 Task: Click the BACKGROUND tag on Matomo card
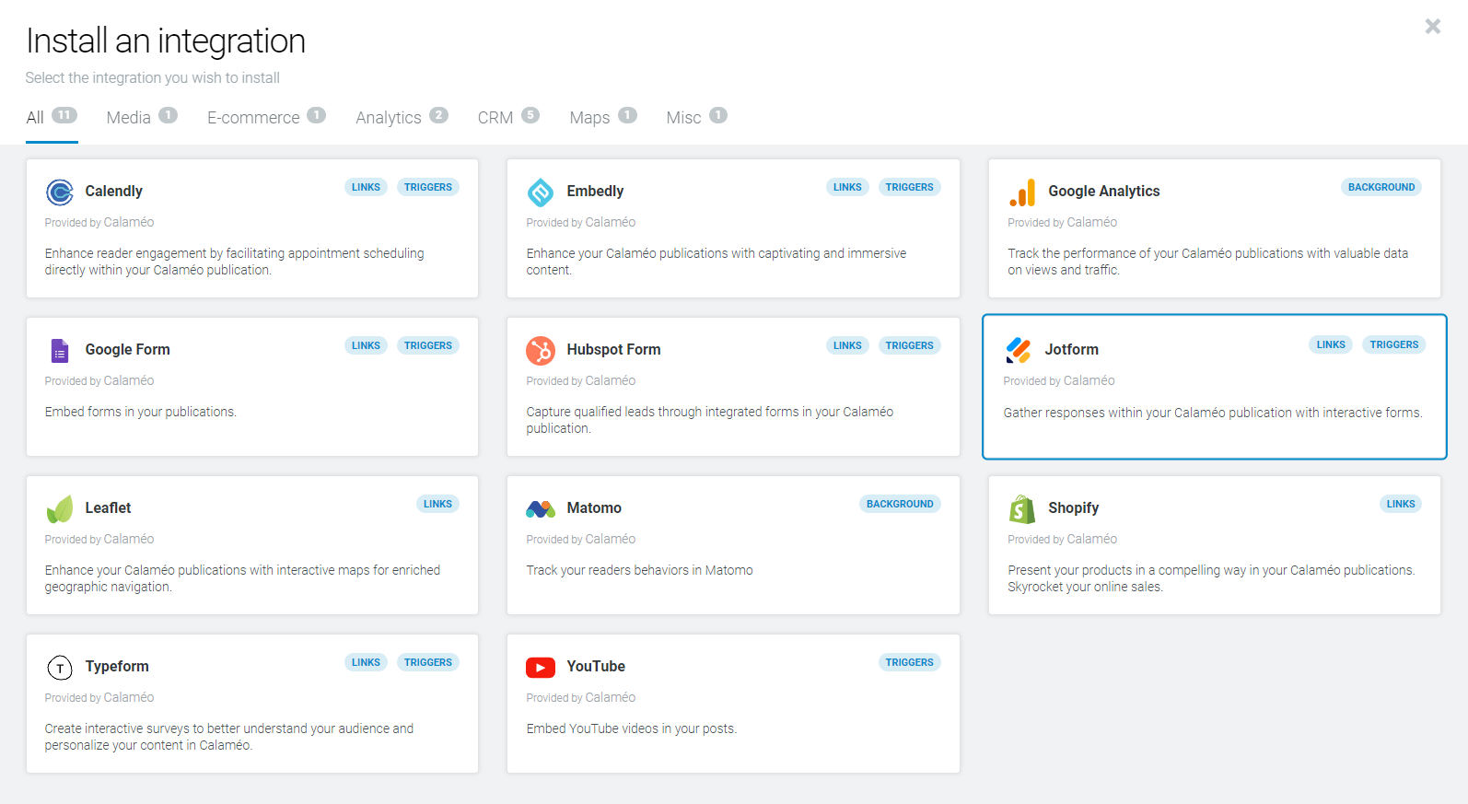tap(900, 504)
